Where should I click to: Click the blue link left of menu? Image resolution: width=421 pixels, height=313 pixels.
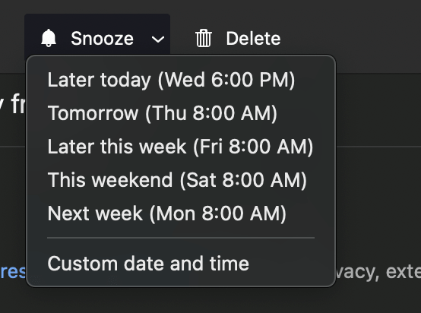coord(13,272)
